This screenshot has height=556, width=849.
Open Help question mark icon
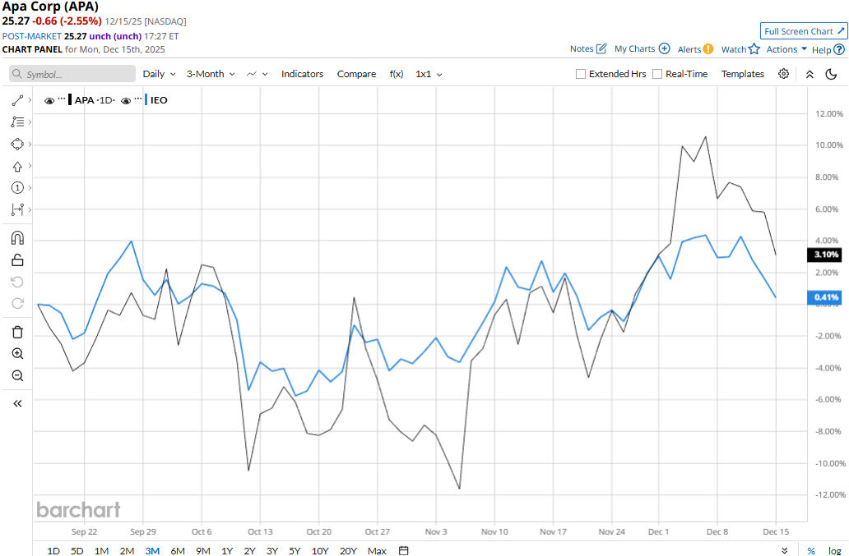click(x=838, y=50)
